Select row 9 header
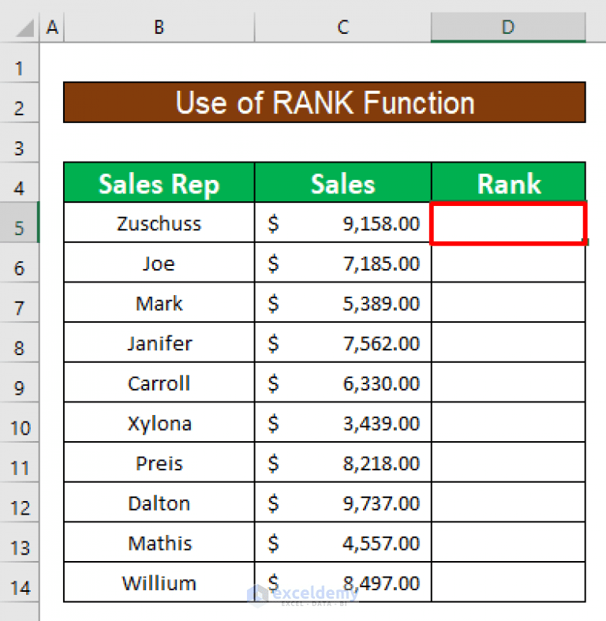 point(20,383)
